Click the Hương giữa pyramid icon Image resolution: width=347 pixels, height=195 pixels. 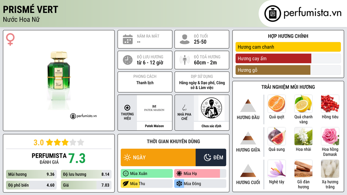(x=248, y=138)
